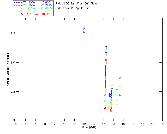Click the blue asterisk marker near 1.17

[106, 52]
